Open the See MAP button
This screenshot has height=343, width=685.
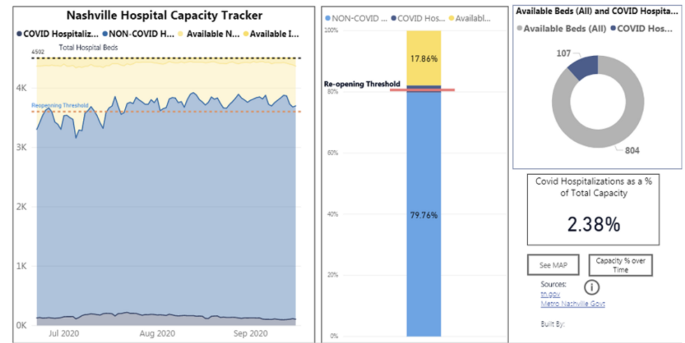(x=553, y=265)
